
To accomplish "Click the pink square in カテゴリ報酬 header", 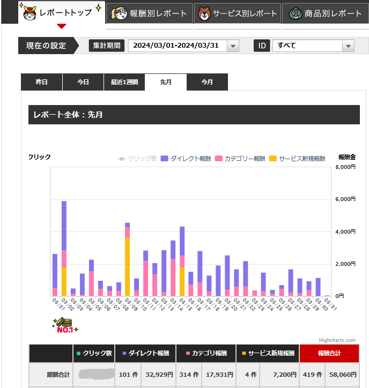I will pyautogui.click(x=188, y=354).
